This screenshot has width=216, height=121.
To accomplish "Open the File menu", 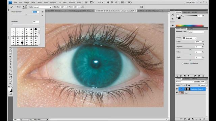I will point(16,2).
